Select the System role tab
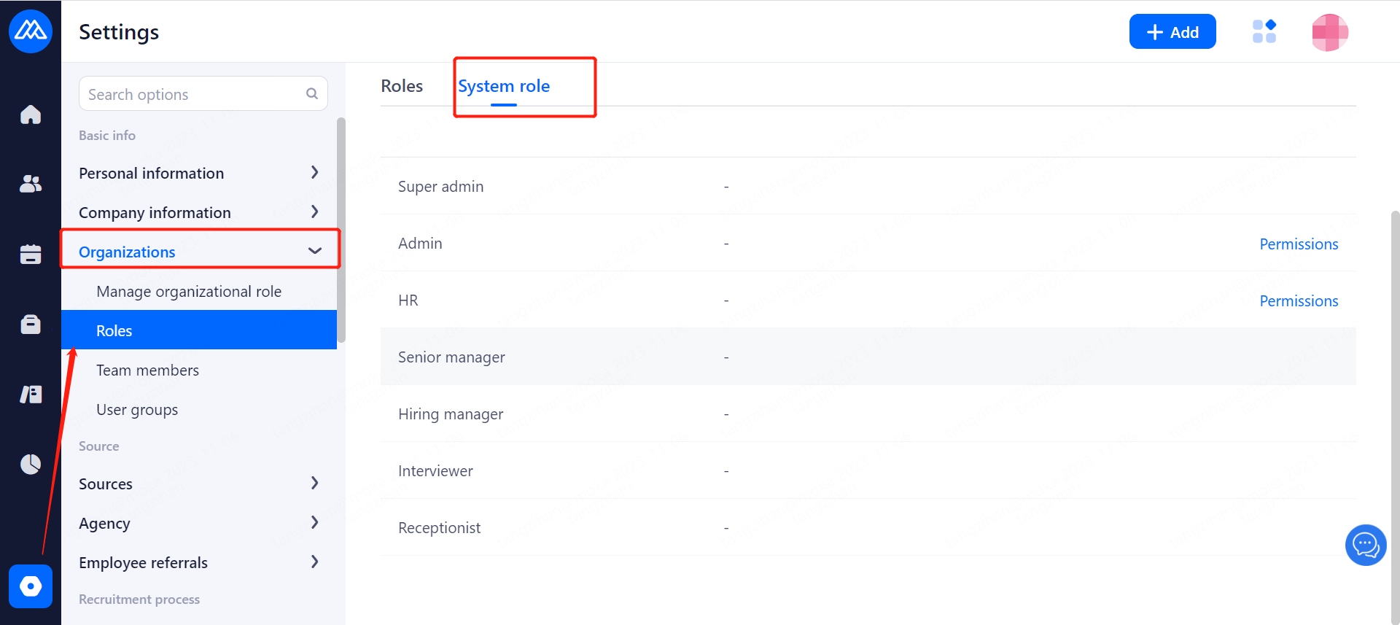Image resolution: width=1400 pixels, height=625 pixels. click(504, 86)
